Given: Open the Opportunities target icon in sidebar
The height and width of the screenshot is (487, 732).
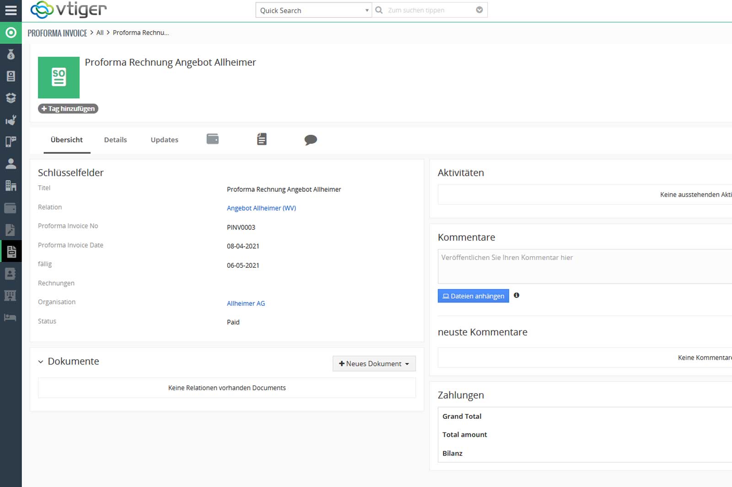Looking at the screenshot, I should (11, 33).
